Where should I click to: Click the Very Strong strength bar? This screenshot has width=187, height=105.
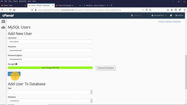point(50,68)
